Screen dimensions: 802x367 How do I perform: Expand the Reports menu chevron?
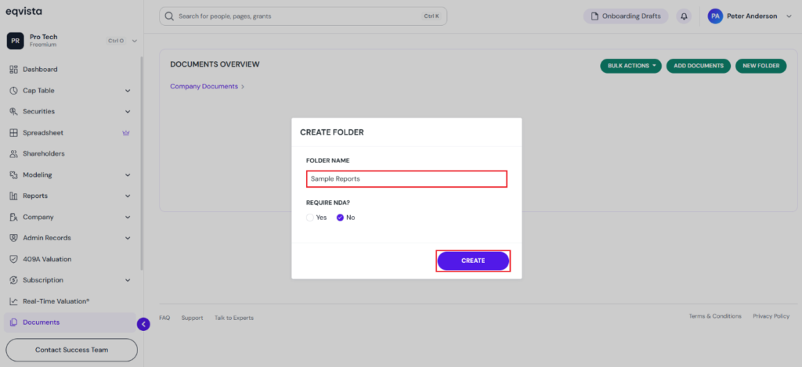128,196
